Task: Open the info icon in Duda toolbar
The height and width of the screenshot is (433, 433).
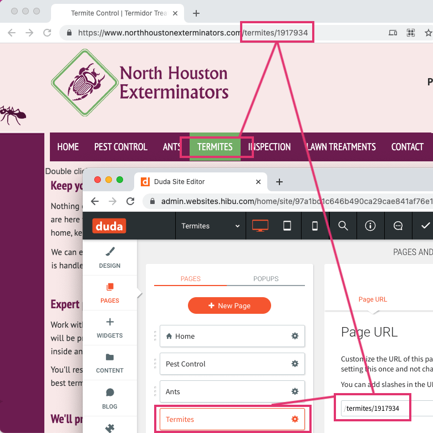Action: (x=370, y=226)
